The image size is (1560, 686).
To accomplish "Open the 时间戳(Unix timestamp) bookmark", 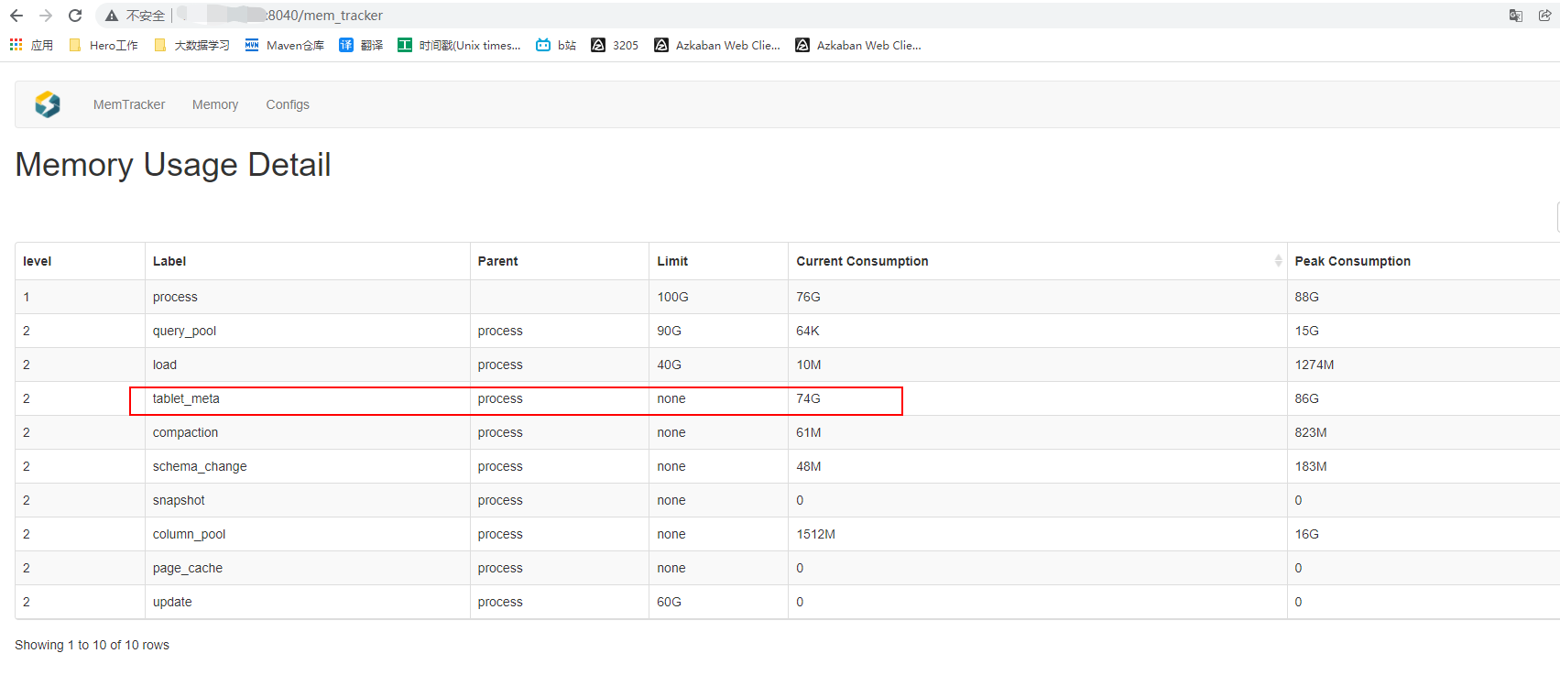I will (x=459, y=45).
